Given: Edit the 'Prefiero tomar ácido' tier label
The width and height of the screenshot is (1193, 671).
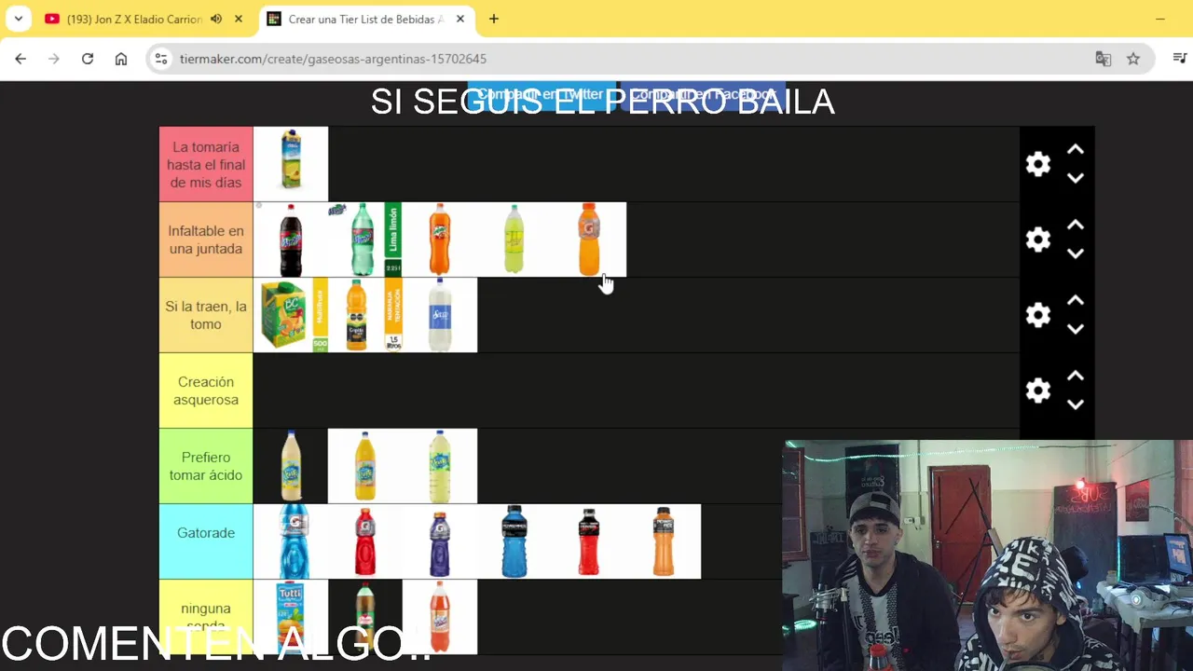Looking at the screenshot, I should (206, 466).
